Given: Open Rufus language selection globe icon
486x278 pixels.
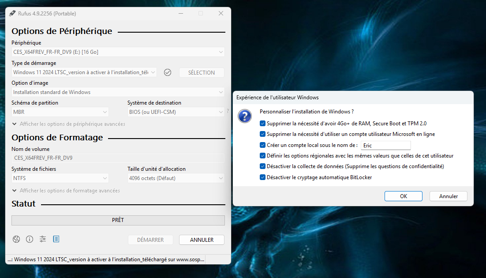Looking at the screenshot, I should coord(16,239).
